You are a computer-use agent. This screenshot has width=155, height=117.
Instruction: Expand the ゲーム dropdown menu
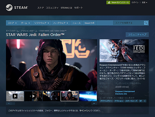25,23
